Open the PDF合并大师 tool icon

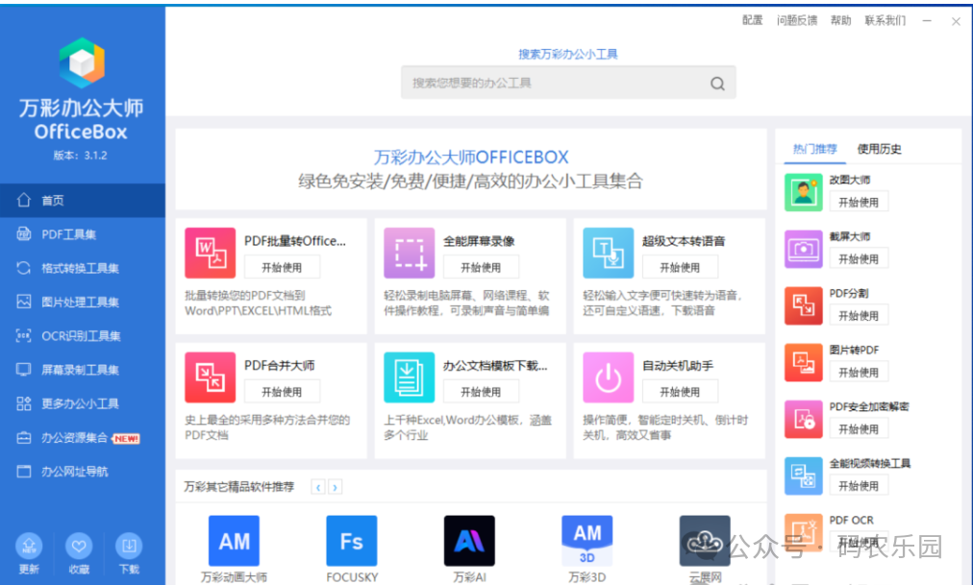[x=210, y=378]
